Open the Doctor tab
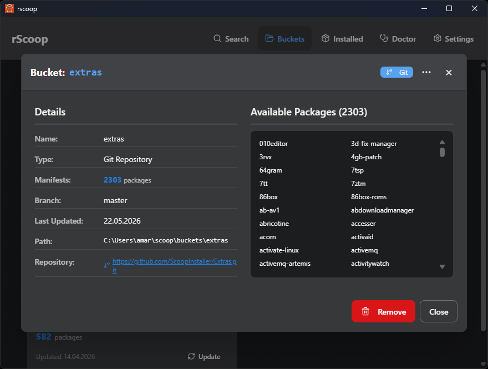The width and height of the screenshot is (488, 369). 398,39
